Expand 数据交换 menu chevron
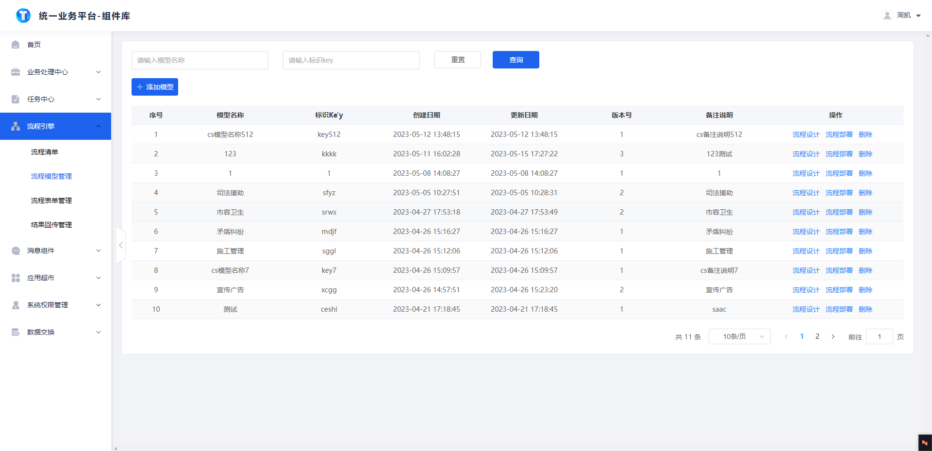Screen dimensions: 932x451 [x=99, y=332]
